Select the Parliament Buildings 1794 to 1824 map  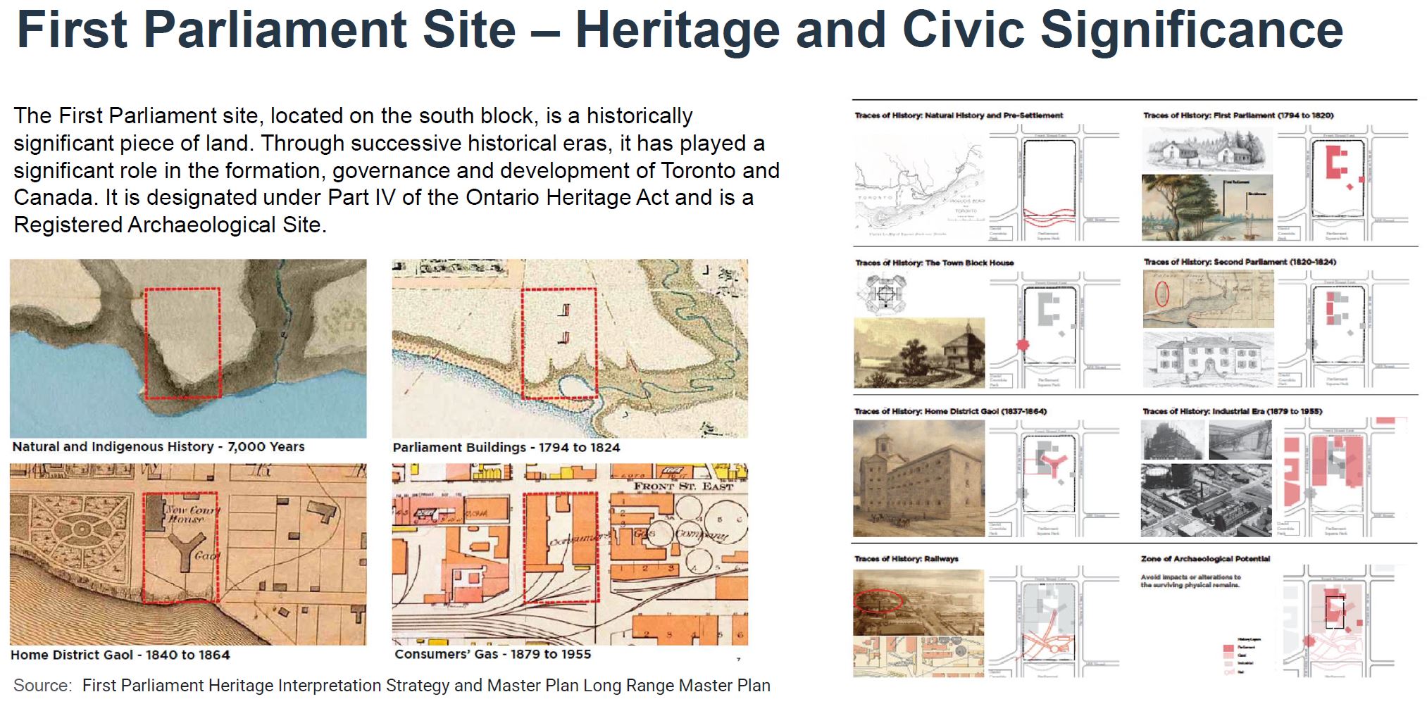pyautogui.click(x=570, y=348)
